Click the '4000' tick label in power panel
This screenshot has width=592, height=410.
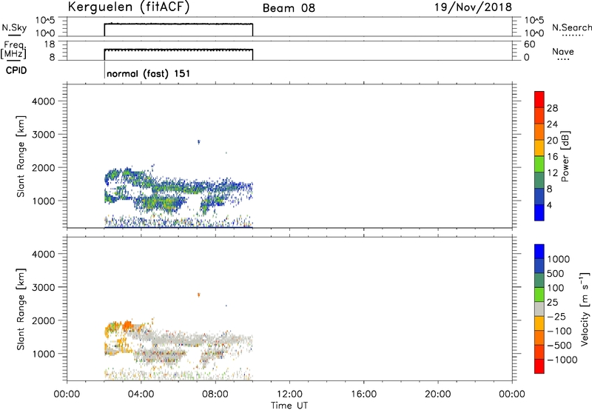pyautogui.click(x=43, y=101)
